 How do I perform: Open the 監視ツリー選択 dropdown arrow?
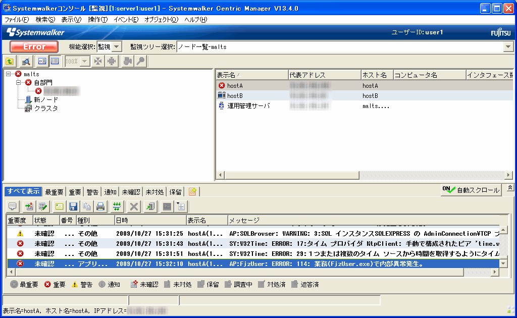(x=508, y=47)
